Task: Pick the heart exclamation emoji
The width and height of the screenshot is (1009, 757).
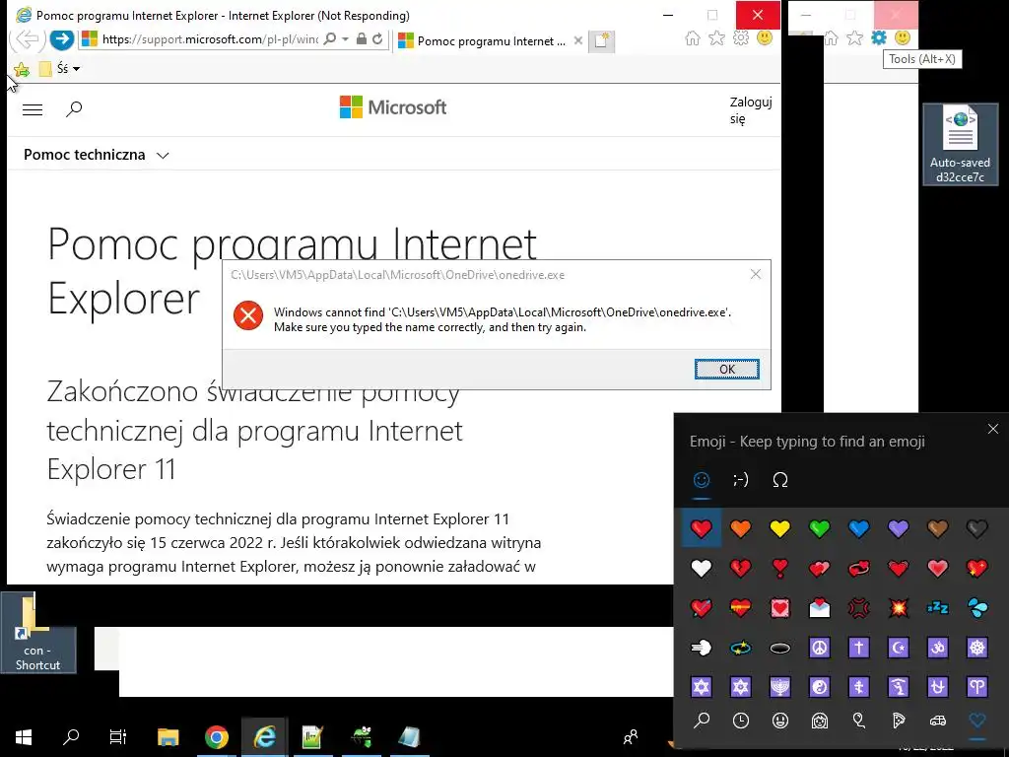Action: click(780, 569)
